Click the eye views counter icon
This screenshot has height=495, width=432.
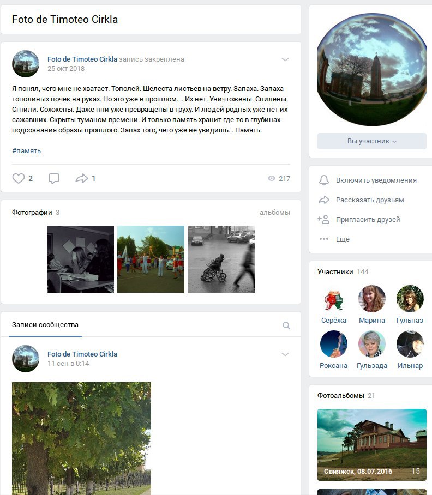271,178
